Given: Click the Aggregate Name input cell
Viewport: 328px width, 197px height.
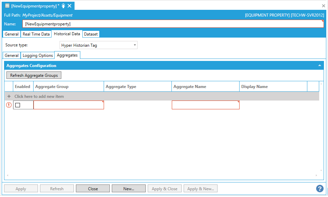Looking at the screenshot, I should (205, 105).
